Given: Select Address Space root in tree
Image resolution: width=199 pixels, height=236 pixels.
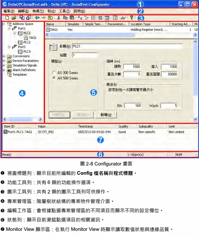Looking at the screenshot, I should [23, 24].
